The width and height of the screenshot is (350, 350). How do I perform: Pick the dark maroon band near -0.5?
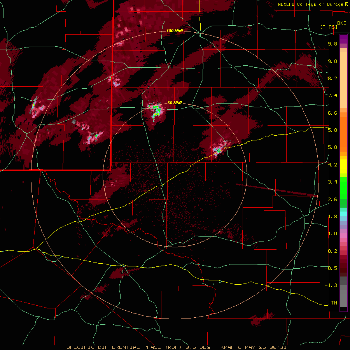point(343,268)
